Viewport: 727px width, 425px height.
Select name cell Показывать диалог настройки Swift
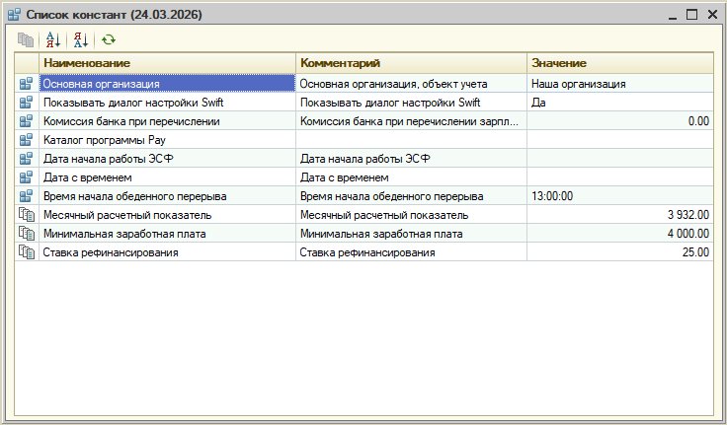pyautogui.click(x=167, y=103)
